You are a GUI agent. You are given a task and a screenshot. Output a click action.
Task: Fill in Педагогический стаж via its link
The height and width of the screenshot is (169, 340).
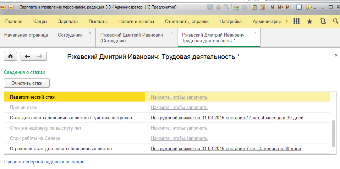pyautogui.click(x=179, y=97)
